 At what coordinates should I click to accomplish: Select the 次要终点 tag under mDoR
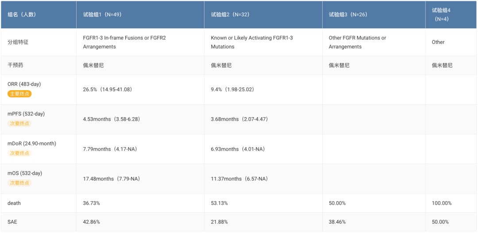[x=19, y=153]
